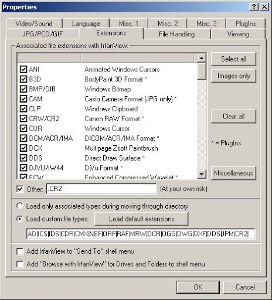Uncheck the B3D extension checkbox
The height and width of the screenshot is (300, 272).
pos(23,79)
